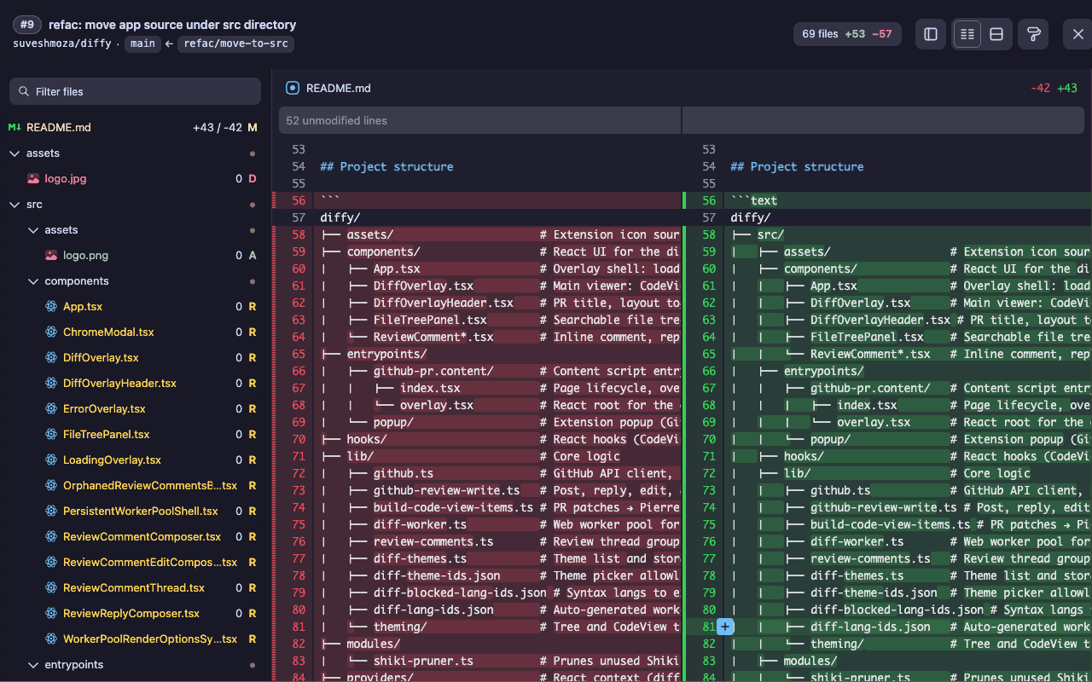Click the React icon beside PersistentWorkerPoolShell.tsx
Screen dimensions: 1092x682
pos(51,511)
